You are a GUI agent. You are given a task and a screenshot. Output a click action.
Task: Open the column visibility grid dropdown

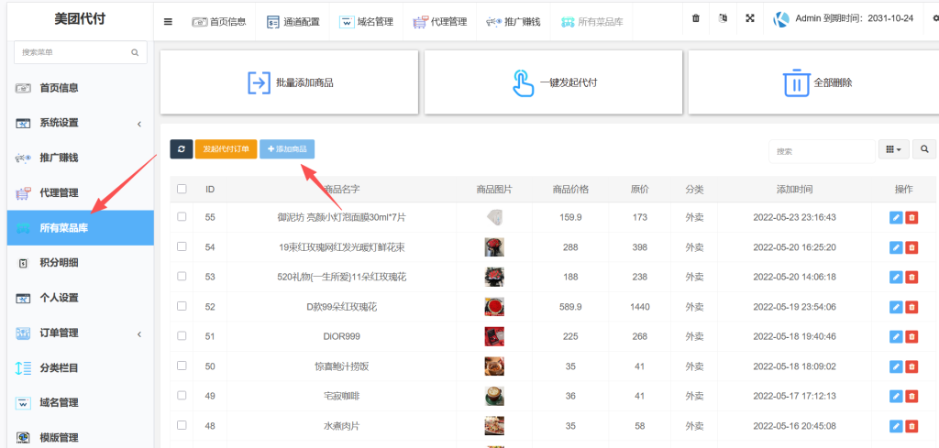coord(894,149)
